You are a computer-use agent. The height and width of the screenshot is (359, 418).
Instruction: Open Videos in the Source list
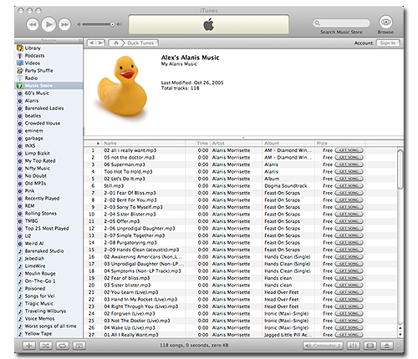[x=48, y=63]
